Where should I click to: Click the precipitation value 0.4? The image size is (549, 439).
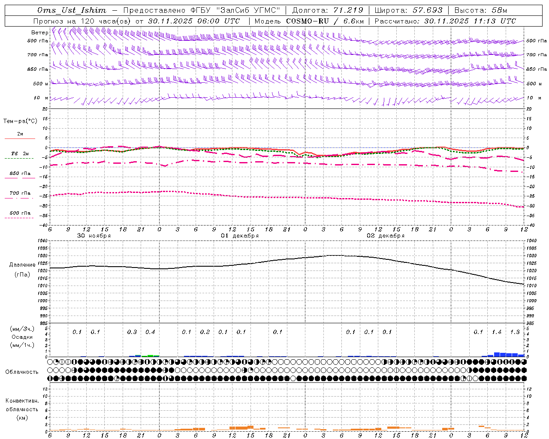[150, 332]
